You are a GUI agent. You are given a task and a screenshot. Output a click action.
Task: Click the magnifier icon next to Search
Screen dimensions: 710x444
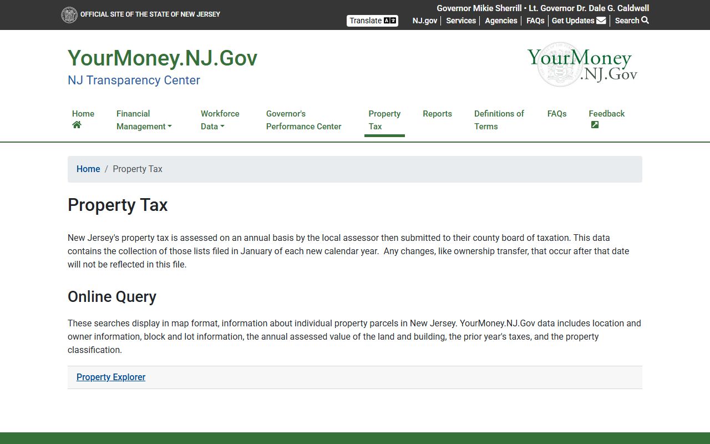tap(645, 20)
